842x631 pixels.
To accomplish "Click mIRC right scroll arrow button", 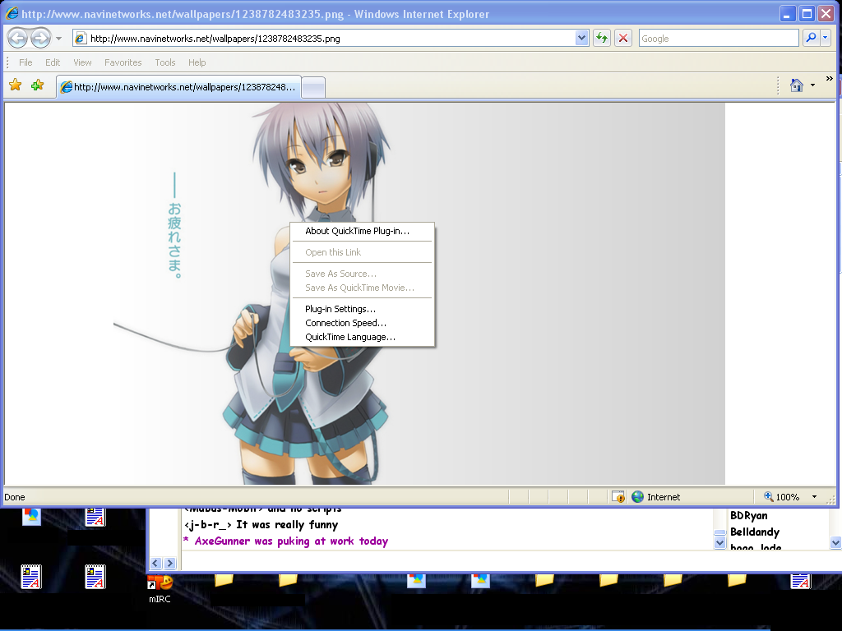I will (169, 563).
